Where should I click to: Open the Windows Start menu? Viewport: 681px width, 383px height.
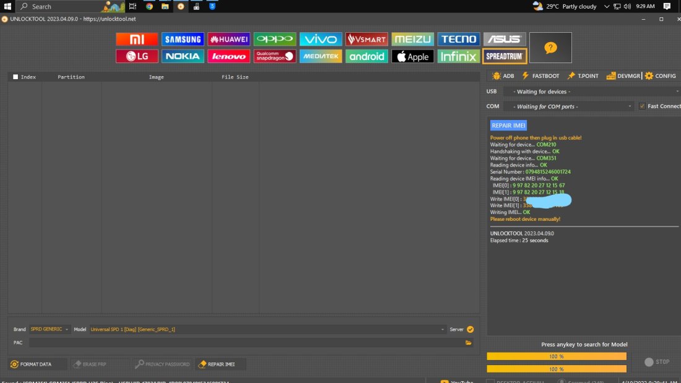click(7, 6)
